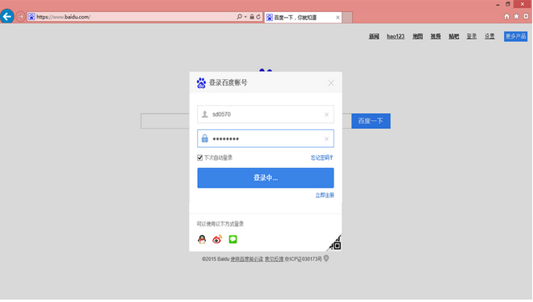Open the QR code login corner
Viewport: 533px width, 302px height.
tap(335, 243)
